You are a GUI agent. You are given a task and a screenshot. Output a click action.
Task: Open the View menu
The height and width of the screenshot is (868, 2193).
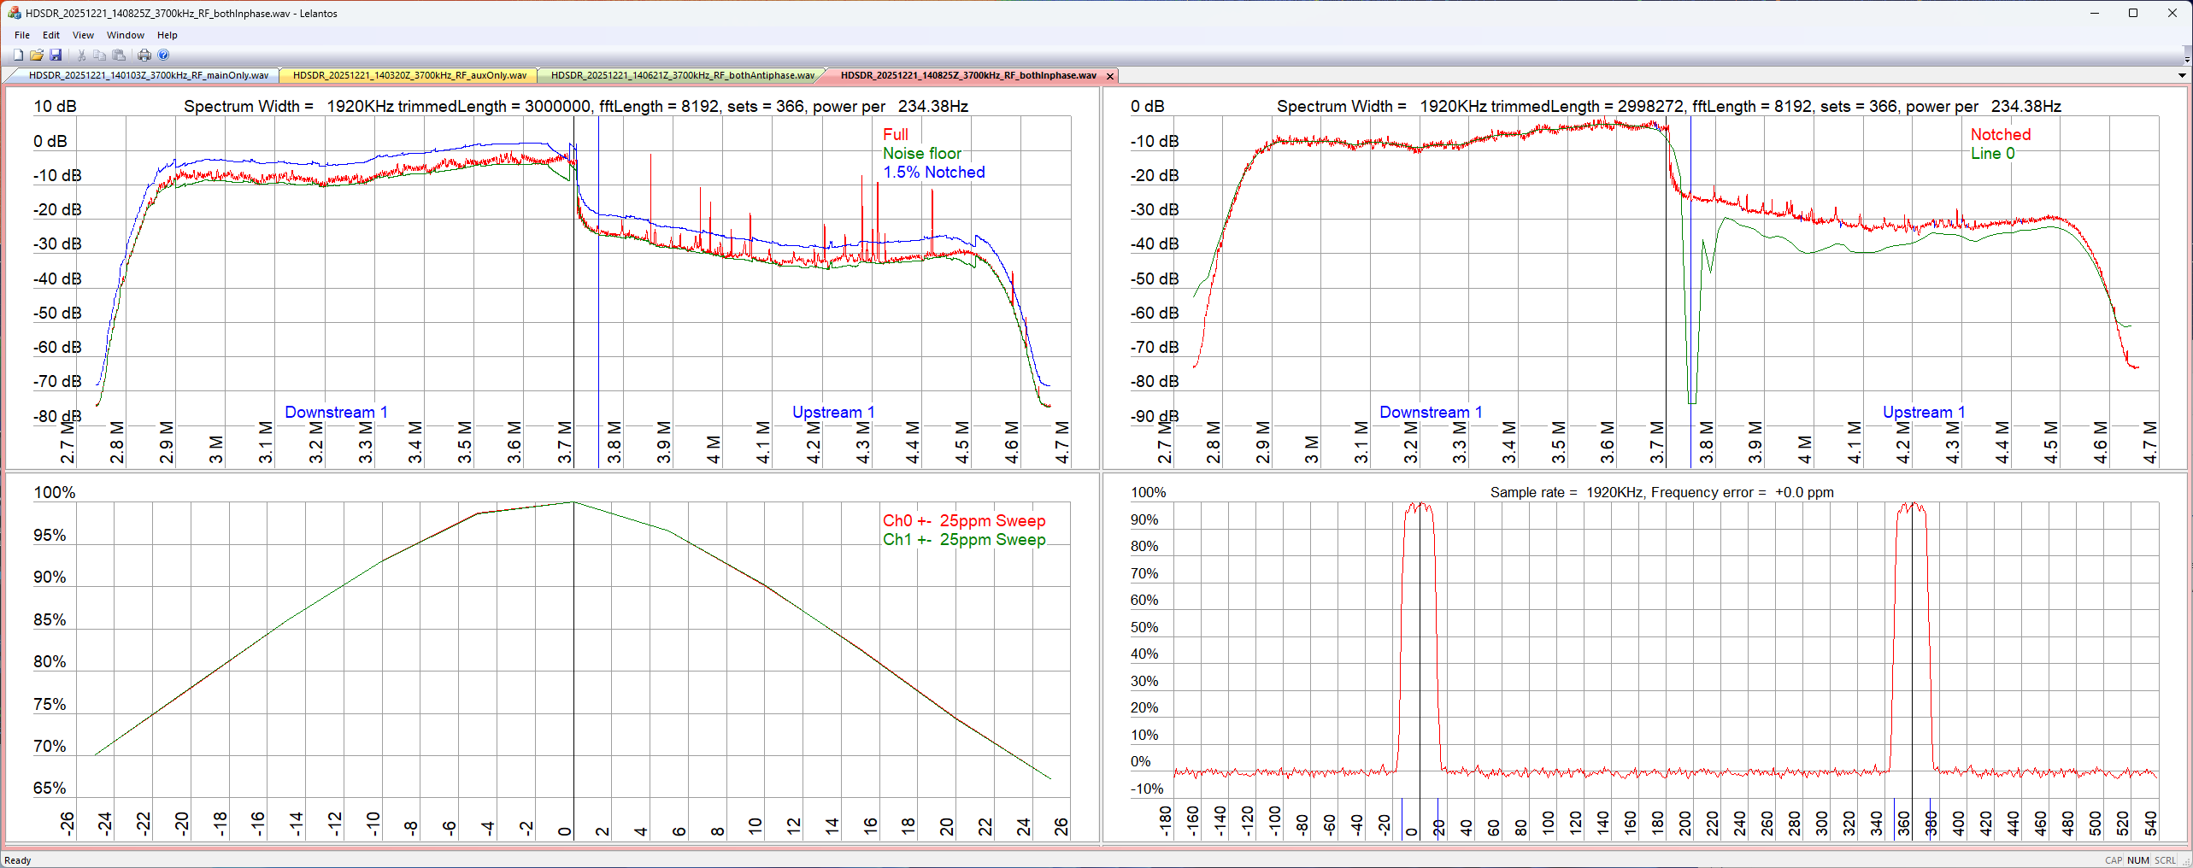click(x=83, y=35)
